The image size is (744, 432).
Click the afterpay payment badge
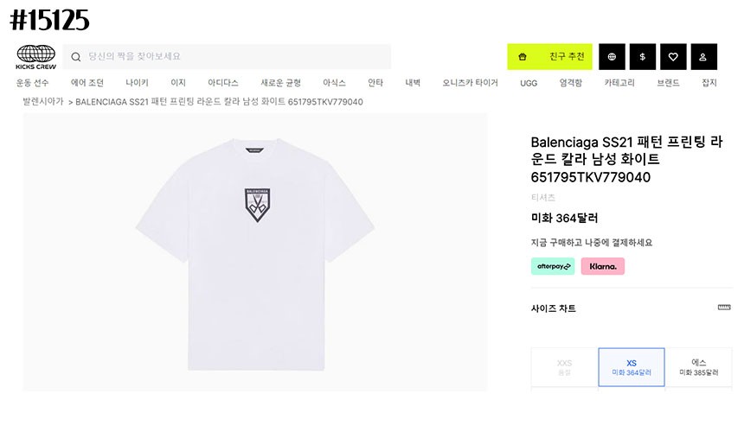(x=553, y=266)
